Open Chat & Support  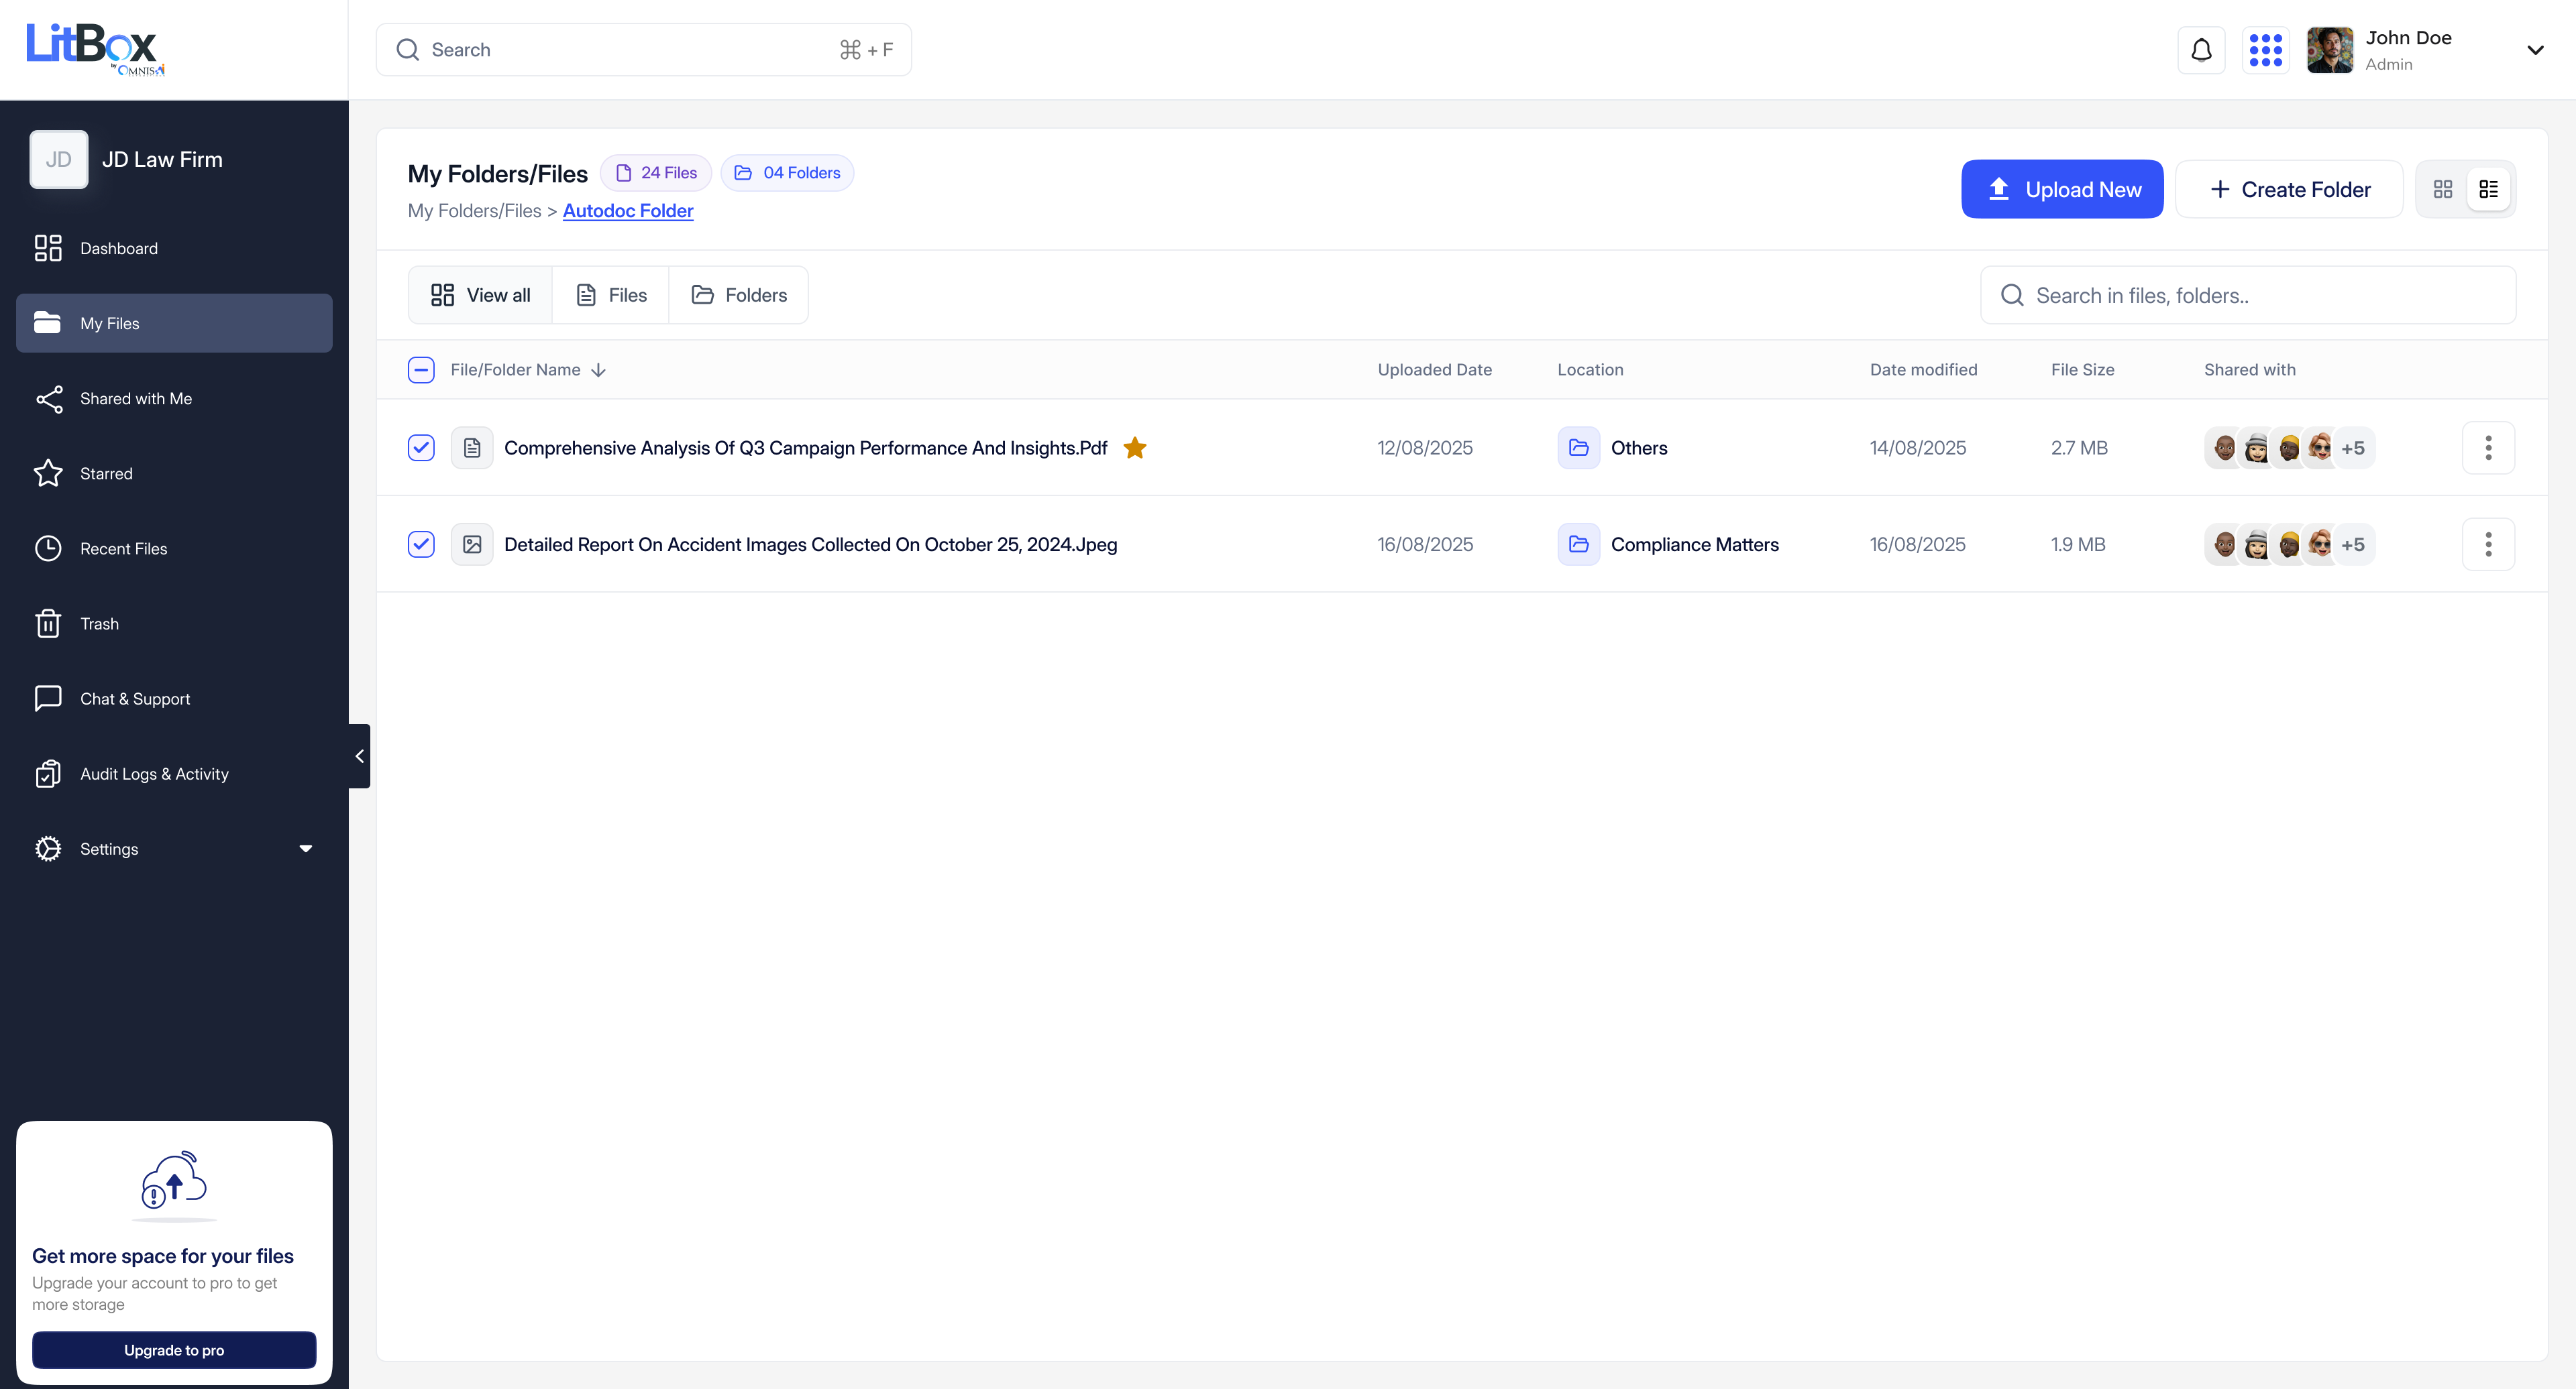click(174, 699)
